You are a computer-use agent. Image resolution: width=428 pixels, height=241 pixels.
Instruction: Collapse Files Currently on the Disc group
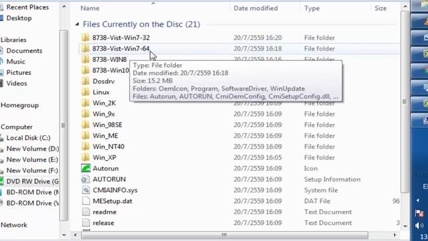(x=78, y=24)
